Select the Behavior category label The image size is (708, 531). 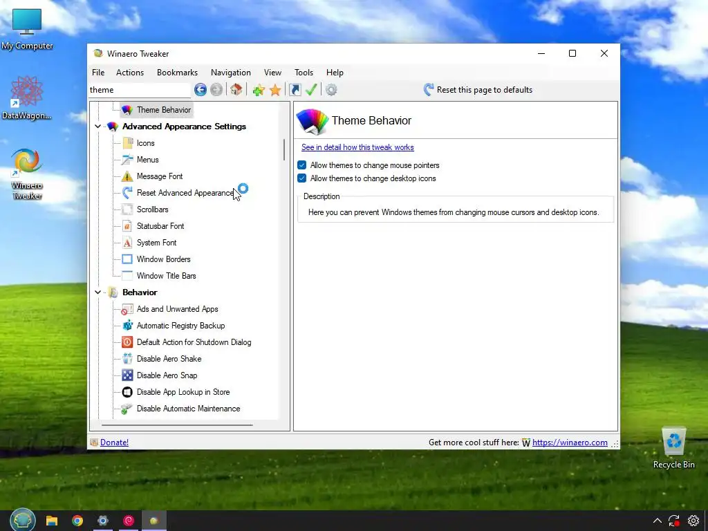pos(140,292)
